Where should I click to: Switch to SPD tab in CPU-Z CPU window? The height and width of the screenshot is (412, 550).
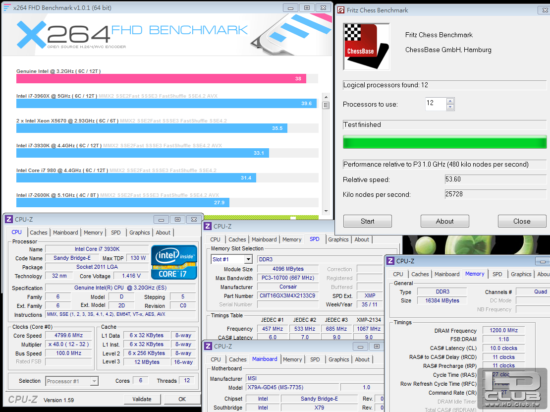[x=116, y=233]
